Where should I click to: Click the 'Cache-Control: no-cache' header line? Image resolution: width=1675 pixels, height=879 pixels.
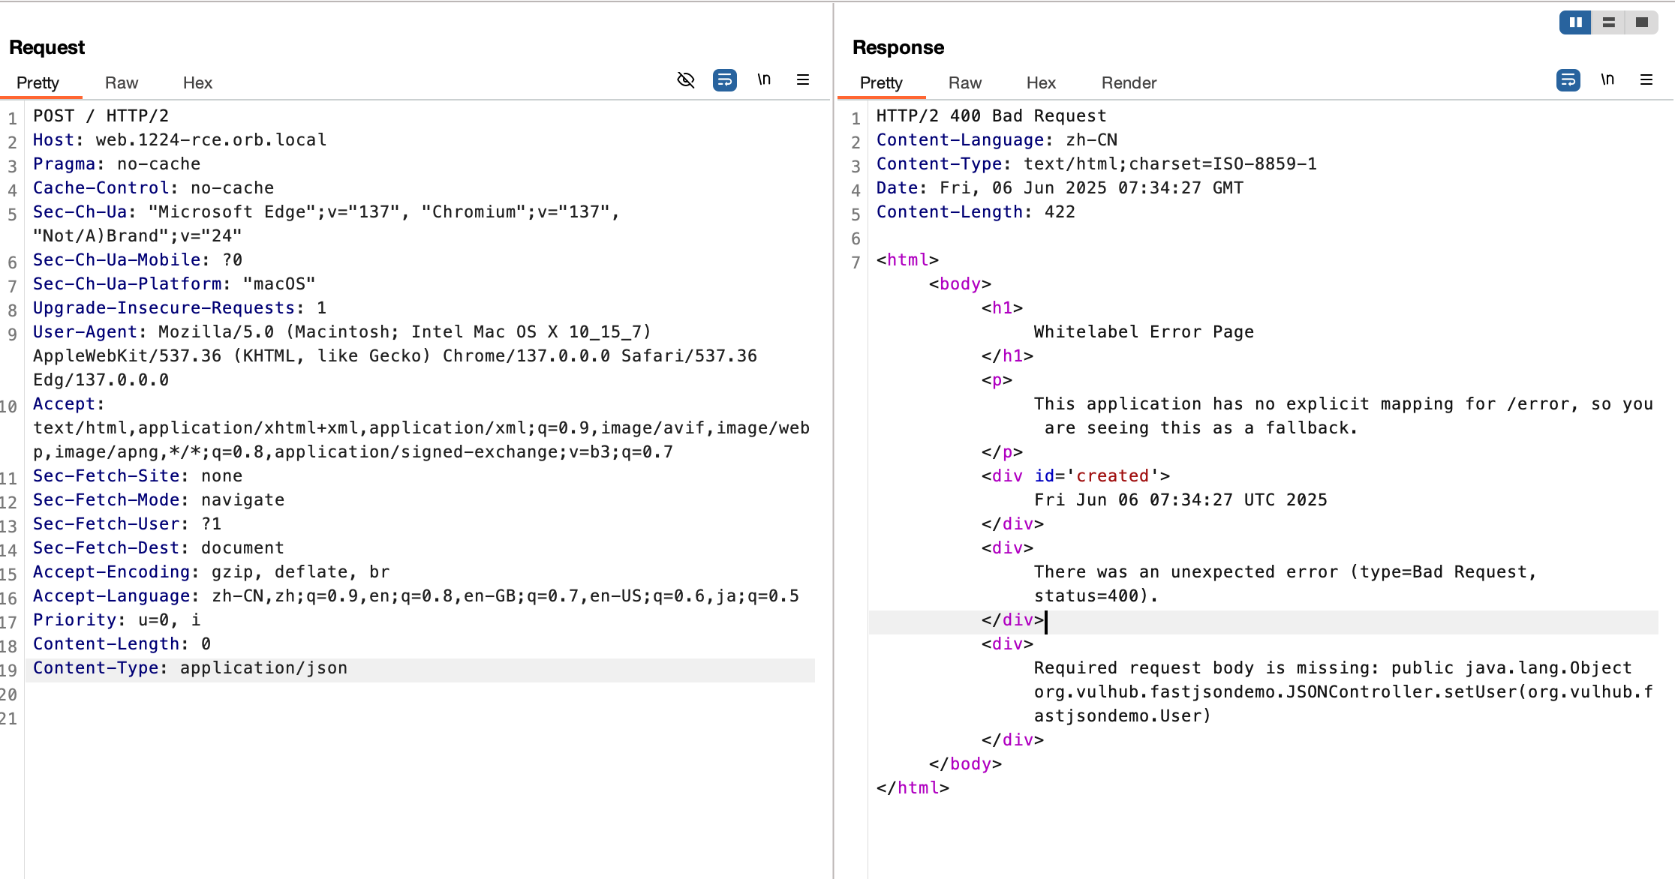(x=153, y=188)
